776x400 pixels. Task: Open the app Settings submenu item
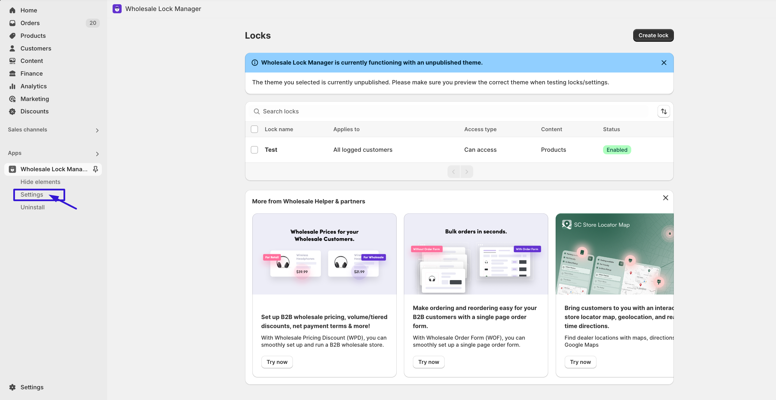click(32, 195)
